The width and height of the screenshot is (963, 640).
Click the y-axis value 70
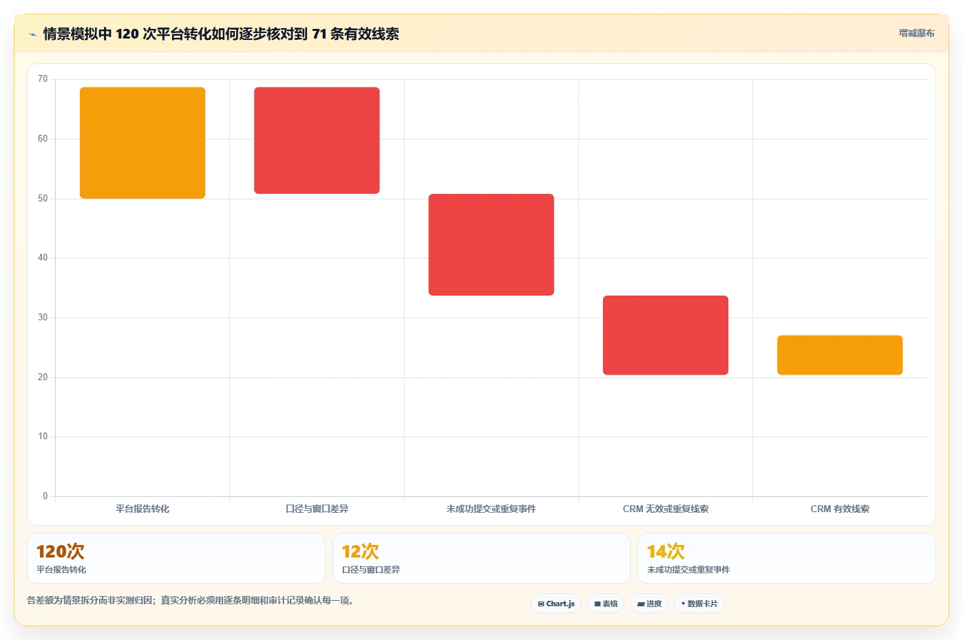(x=43, y=79)
